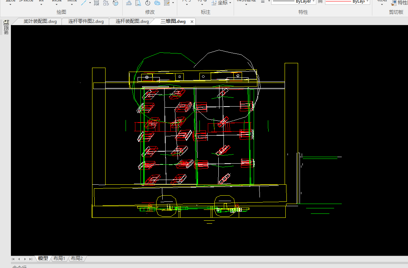Select the 三维图.dwg document tab

(x=173, y=21)
